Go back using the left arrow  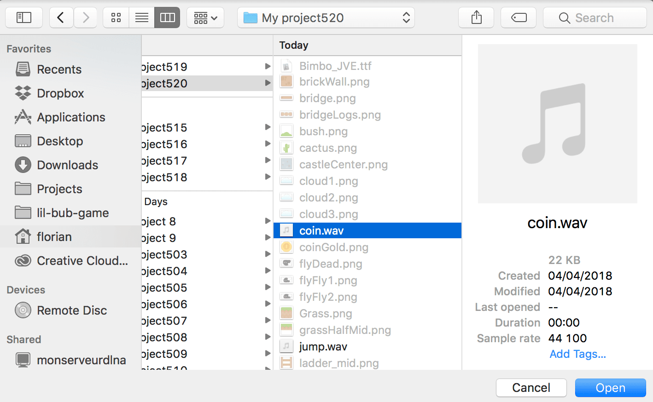point(61,18)
